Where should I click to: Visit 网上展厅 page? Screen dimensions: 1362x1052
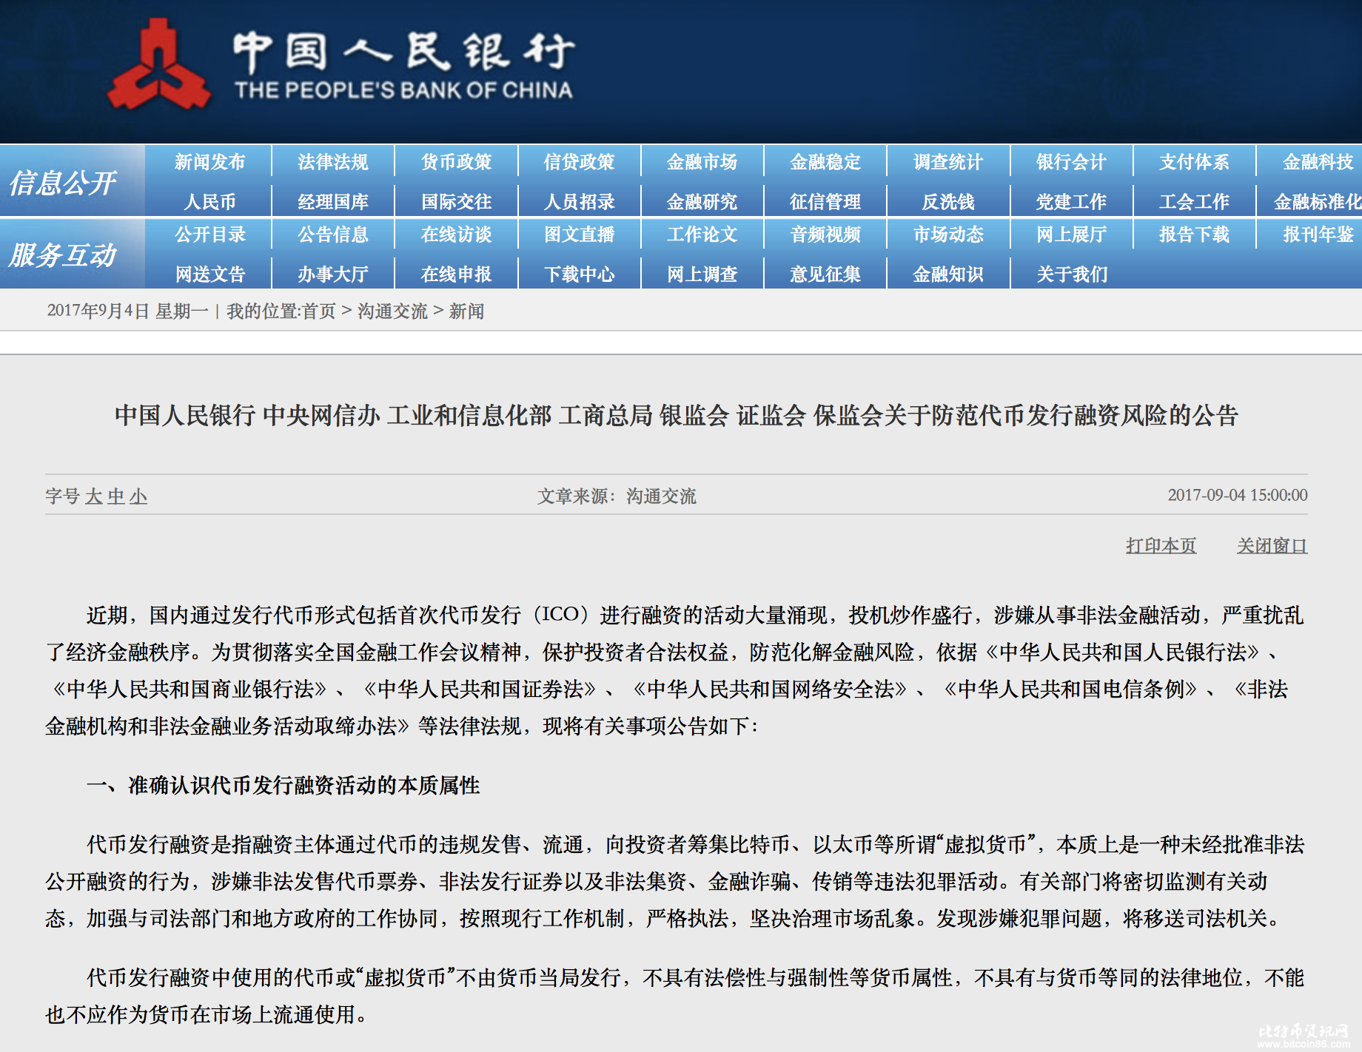click(1071, 235)
